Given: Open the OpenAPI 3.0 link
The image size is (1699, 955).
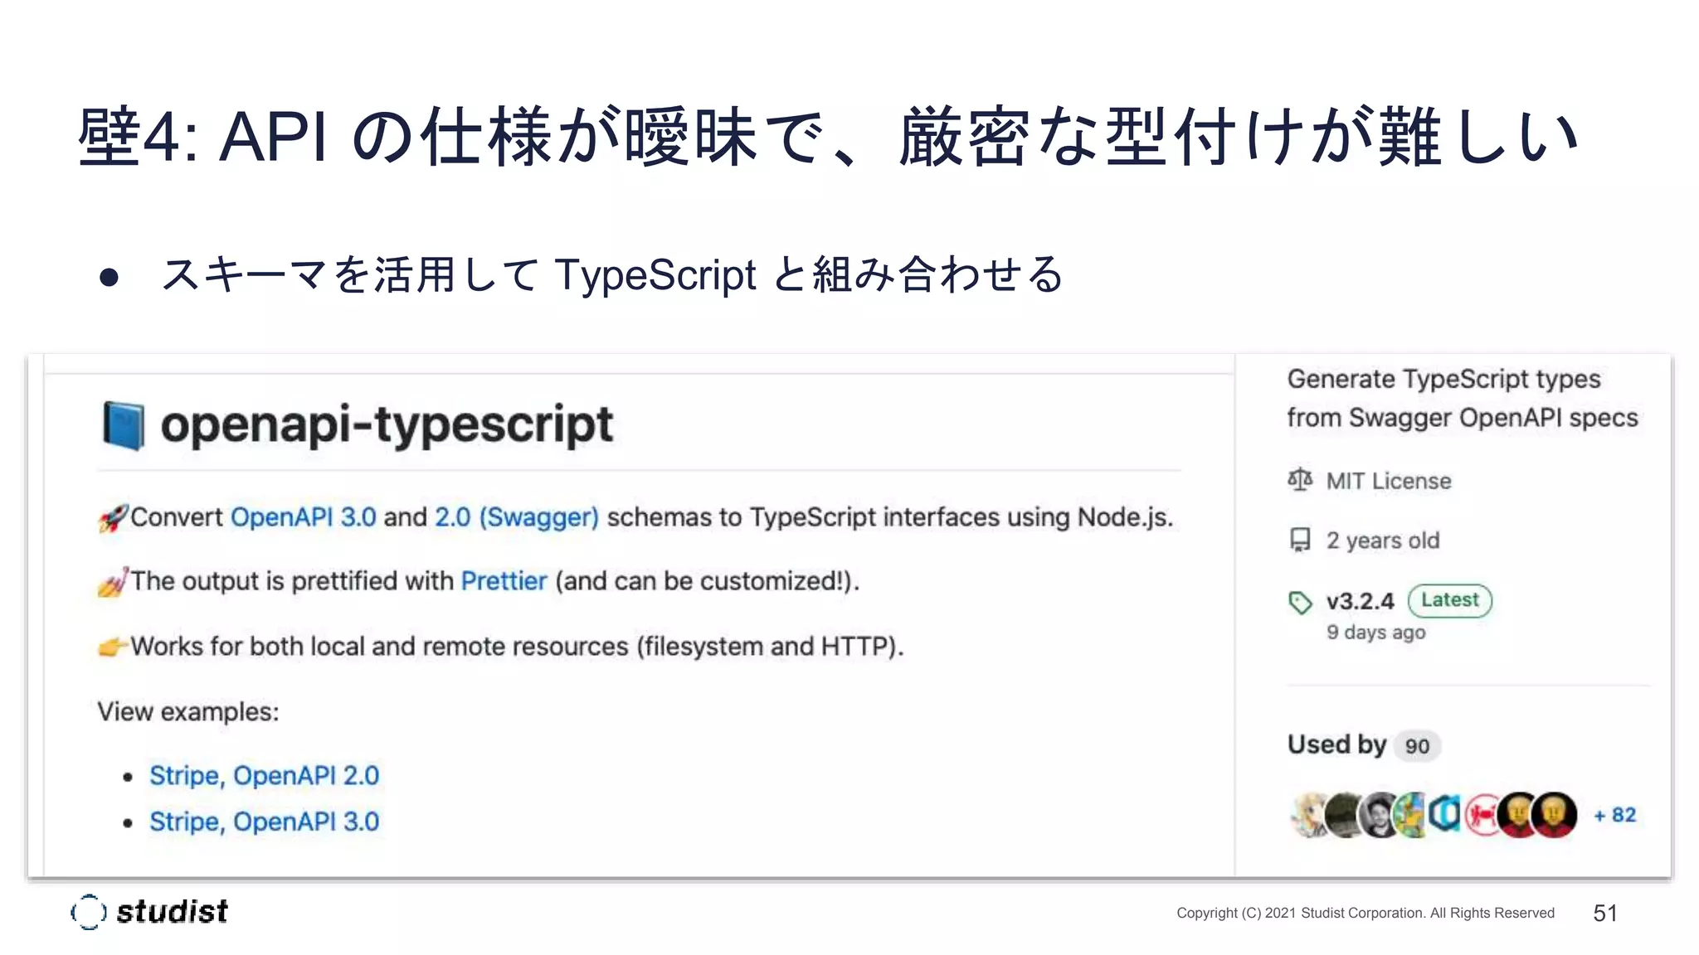Looking at the screenshot, I should (x=303, y=517).
